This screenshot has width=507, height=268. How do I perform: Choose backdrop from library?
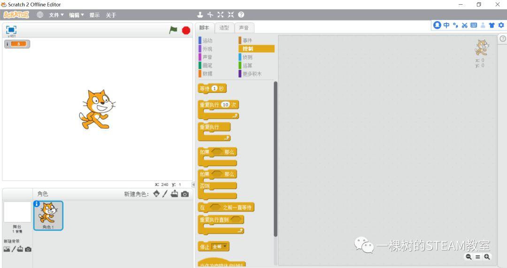[x=7, y=249]
